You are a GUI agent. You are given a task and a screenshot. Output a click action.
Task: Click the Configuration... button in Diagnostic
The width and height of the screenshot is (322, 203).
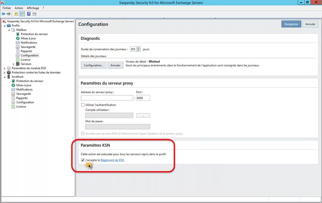tap(93, 65)
